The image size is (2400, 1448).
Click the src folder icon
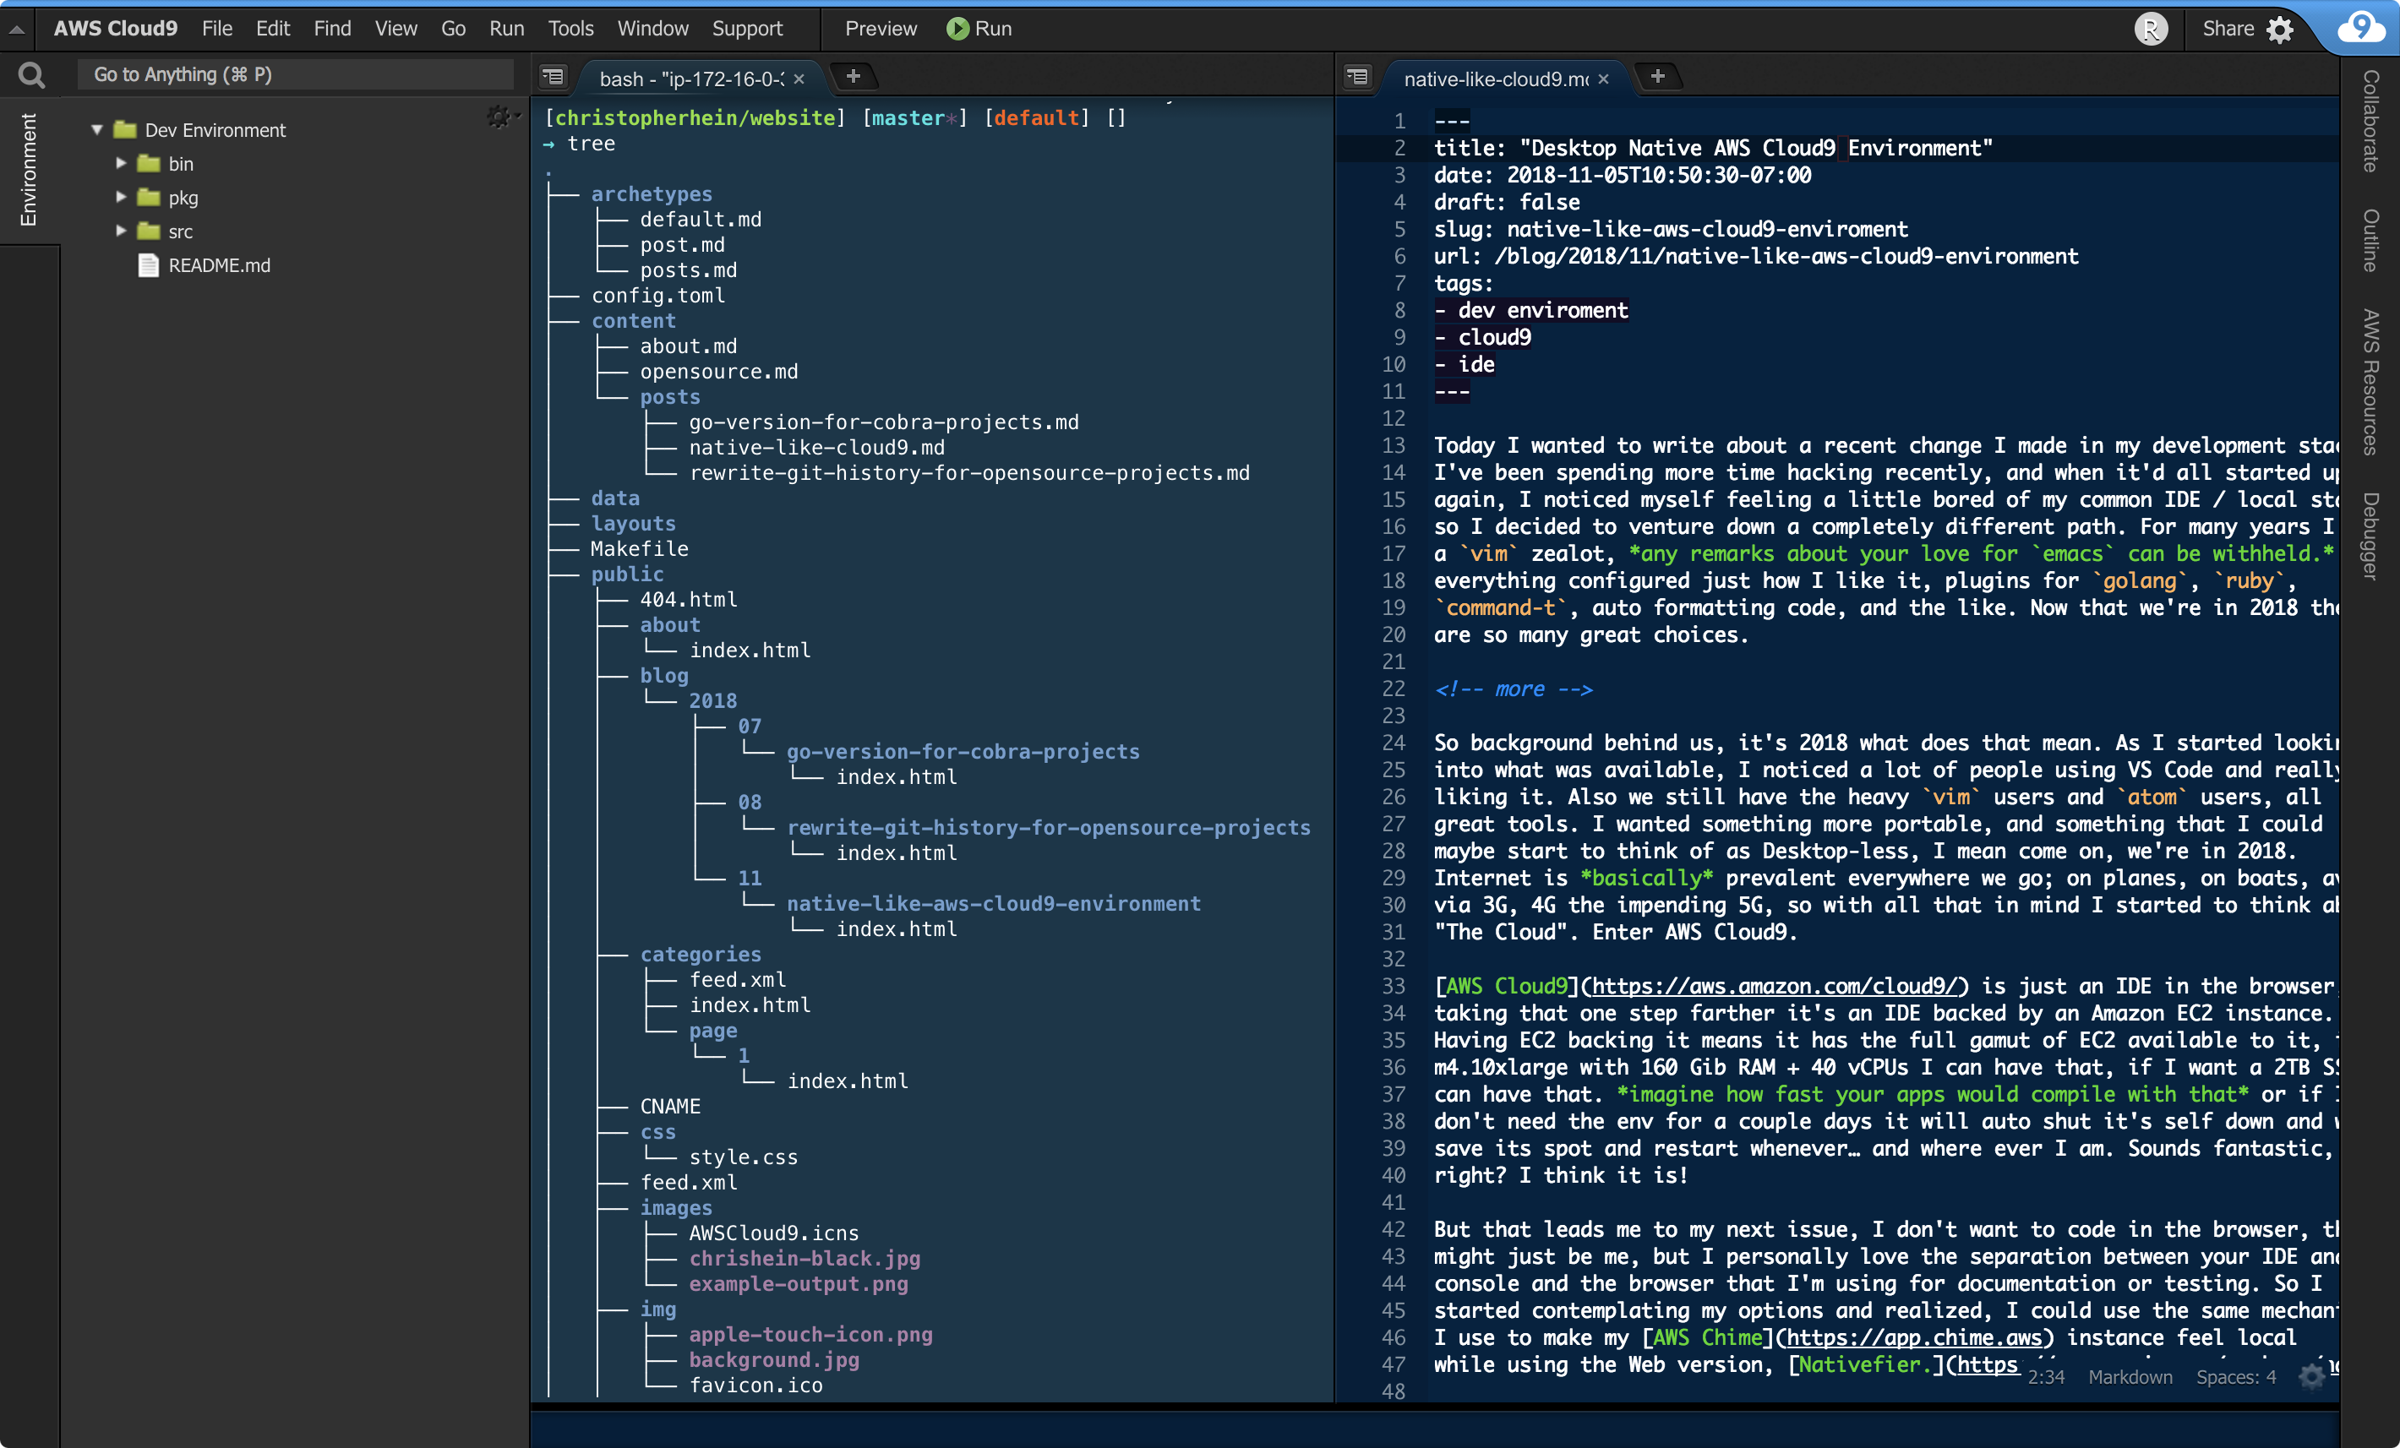point(148,231)
